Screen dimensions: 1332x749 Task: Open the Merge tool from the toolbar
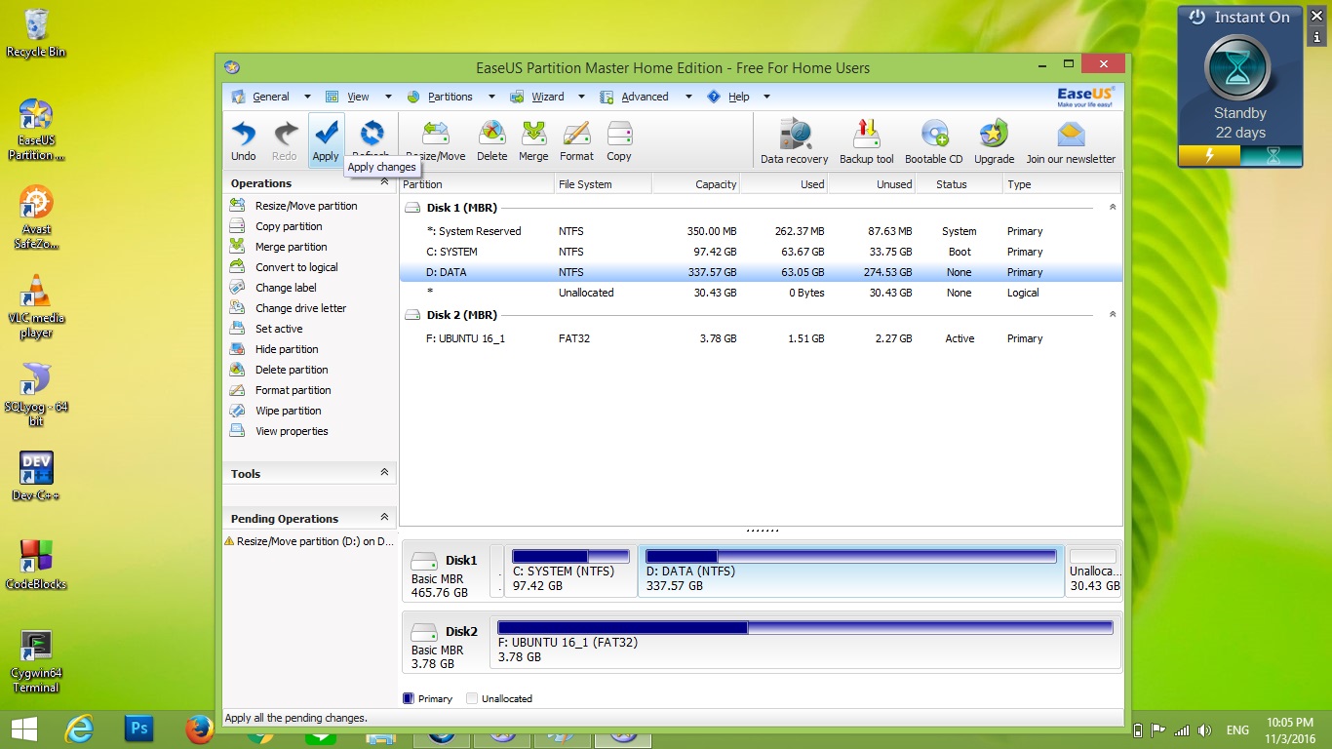pyautogui.click(x=532, y=137)
